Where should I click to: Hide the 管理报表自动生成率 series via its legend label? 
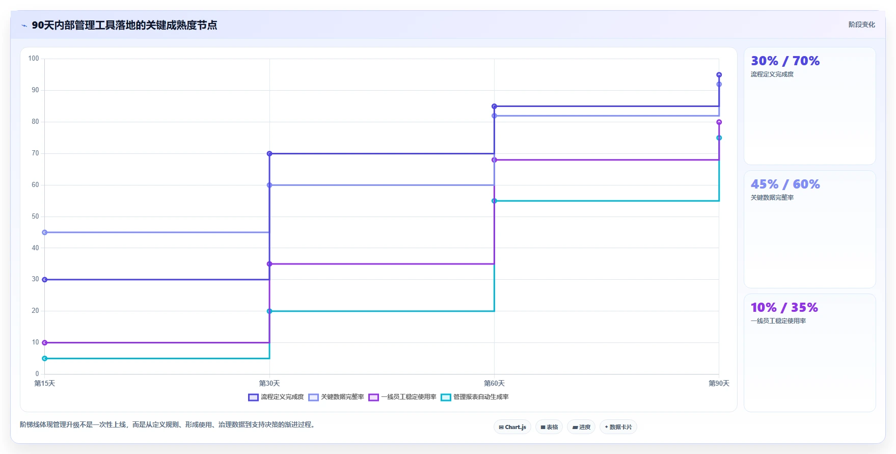(x=481, y=397)
